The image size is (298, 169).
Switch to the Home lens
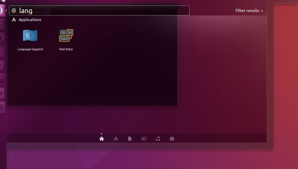(101, 139)
